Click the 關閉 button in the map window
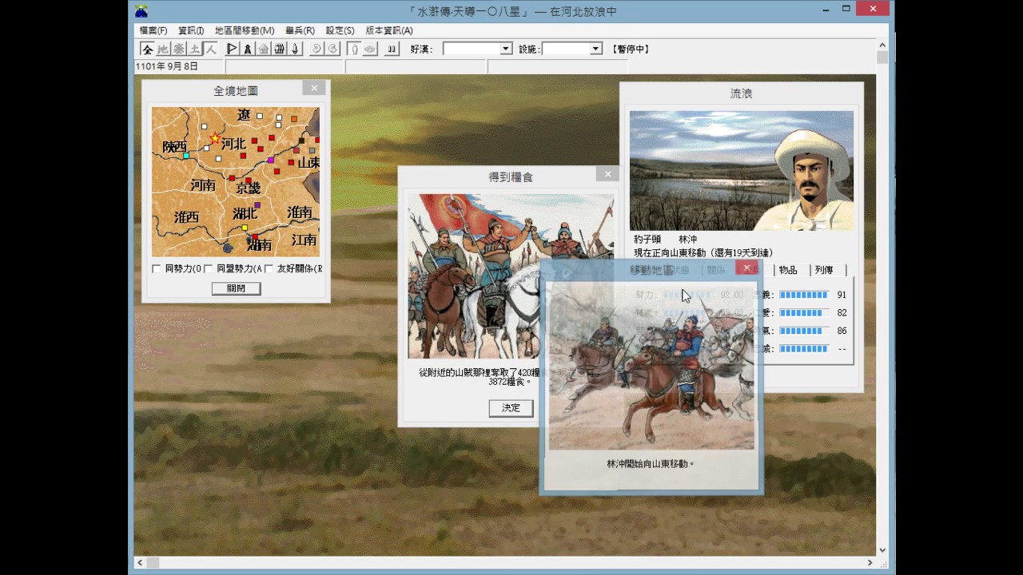Screen dimensions: 1023x575 click(236, 288)
